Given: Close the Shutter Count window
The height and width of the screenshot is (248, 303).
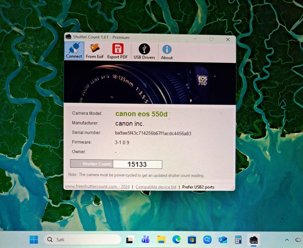Looking at the screenshot, I should 228,40.
